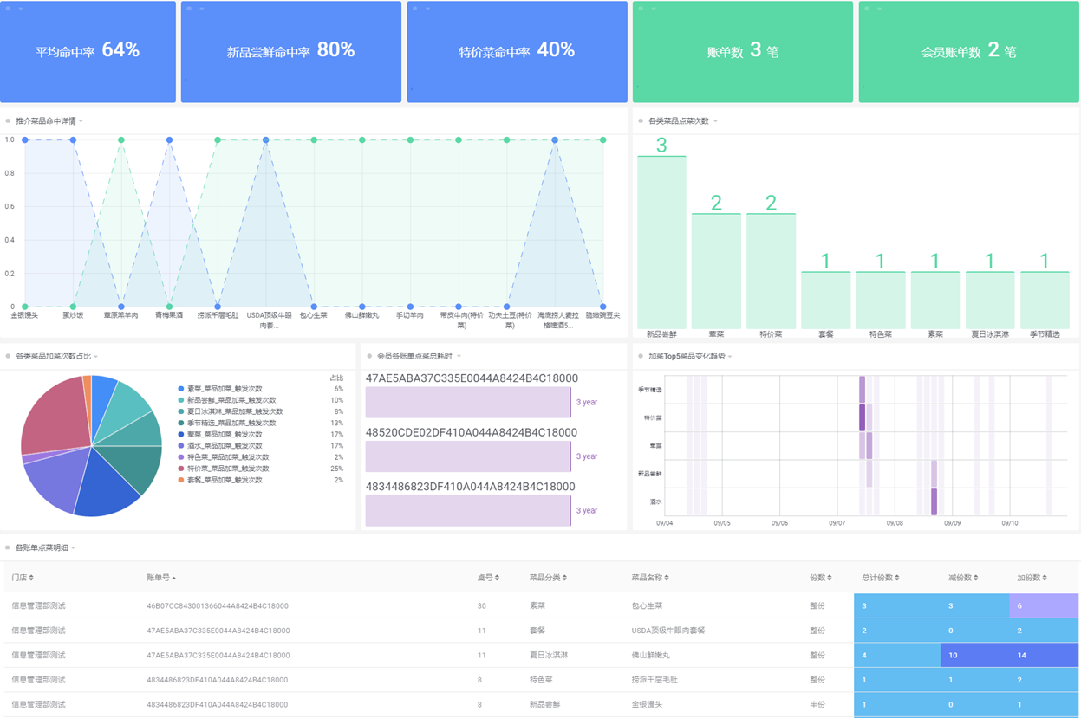Screen dimensions: 1081x718
Task: Click the 新品尝鲜 bar in chart
Action: tap(661, 241)
